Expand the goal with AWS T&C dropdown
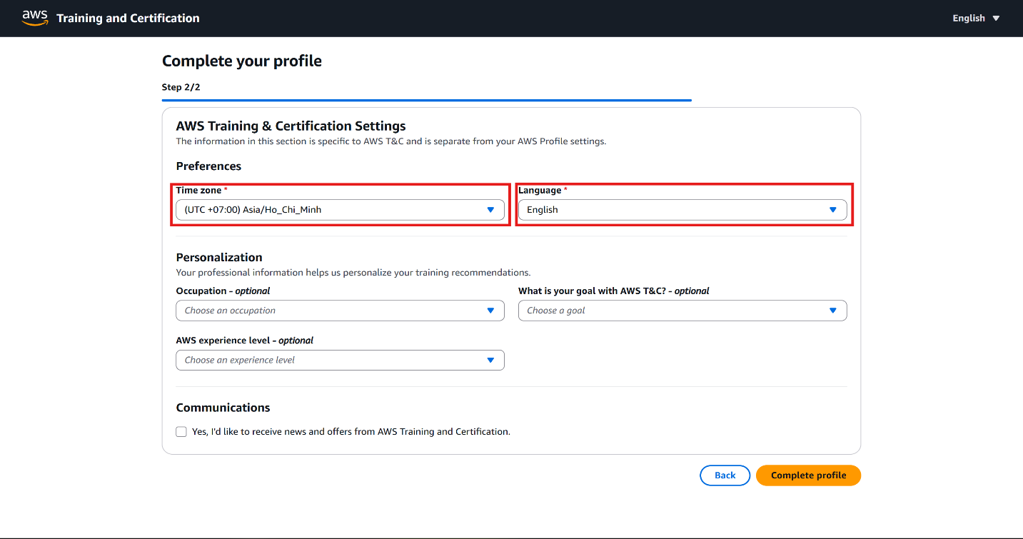Viewport: 1023px width, 539px height. pos(682,311)
